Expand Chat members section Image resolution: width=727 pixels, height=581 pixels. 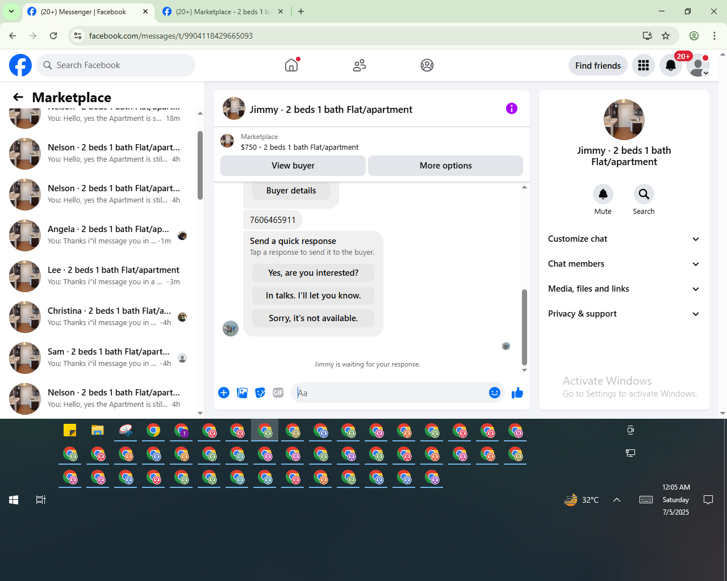point(624,264)
